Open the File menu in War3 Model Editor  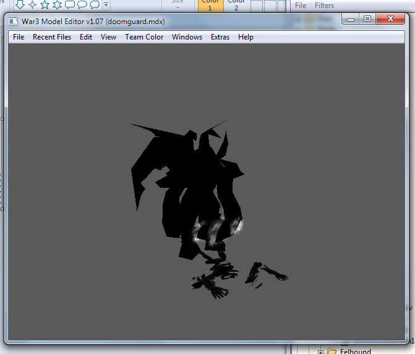click(19, 37)
